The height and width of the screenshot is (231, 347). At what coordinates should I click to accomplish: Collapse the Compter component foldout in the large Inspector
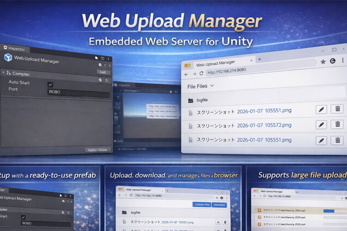click(3, 72)
